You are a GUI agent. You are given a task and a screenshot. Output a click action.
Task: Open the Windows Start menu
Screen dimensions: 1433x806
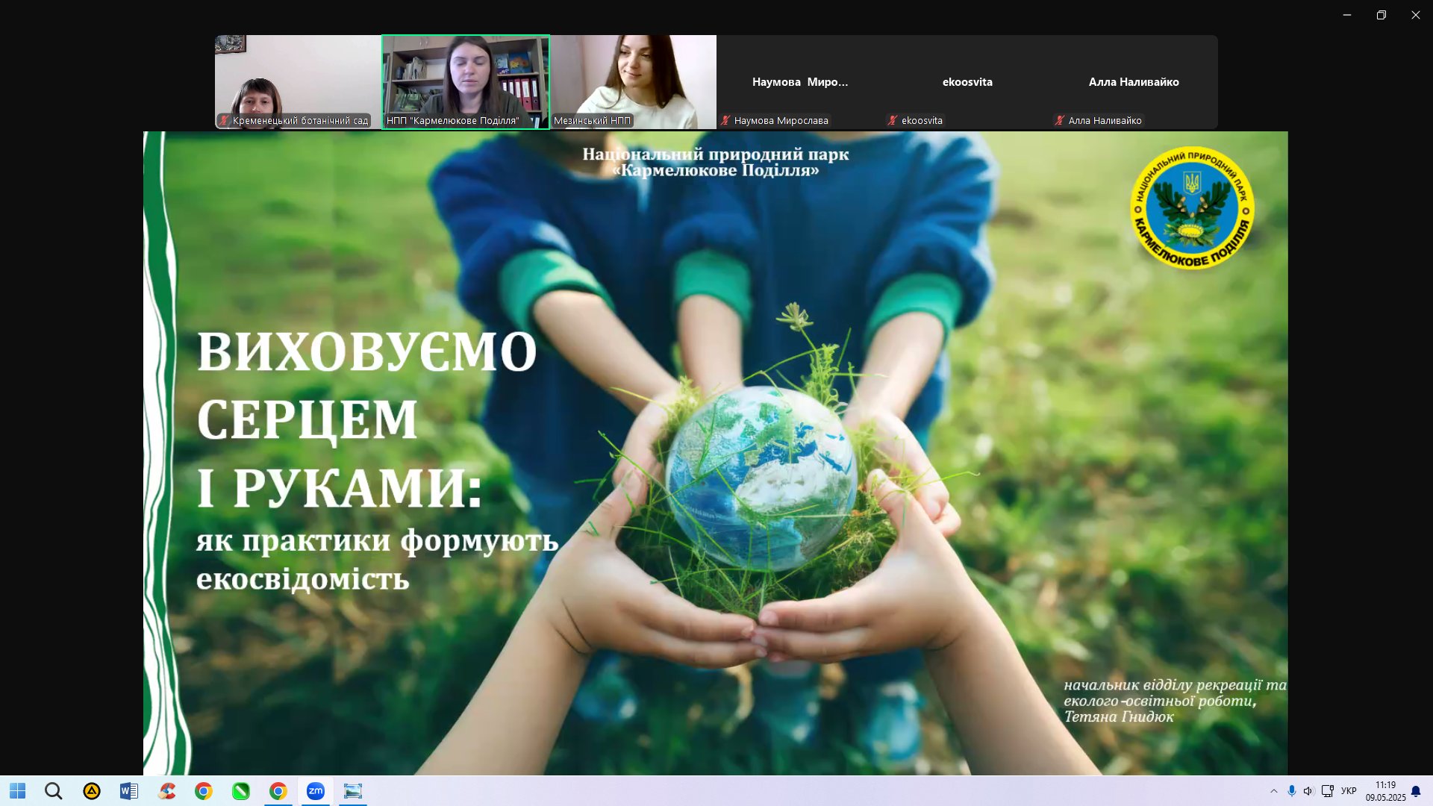pos(17,791)
